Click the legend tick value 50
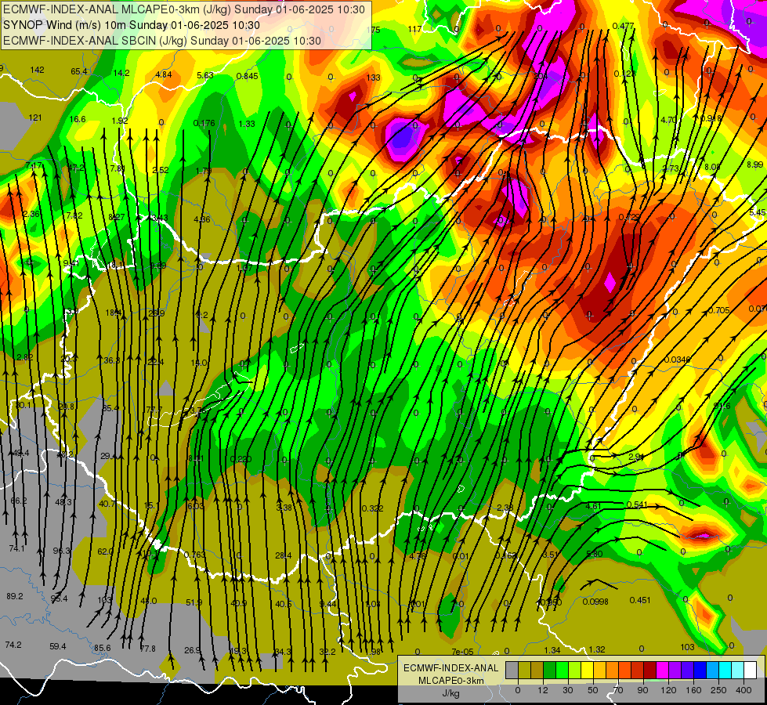 pyautogui.click(x=593, y=690)
